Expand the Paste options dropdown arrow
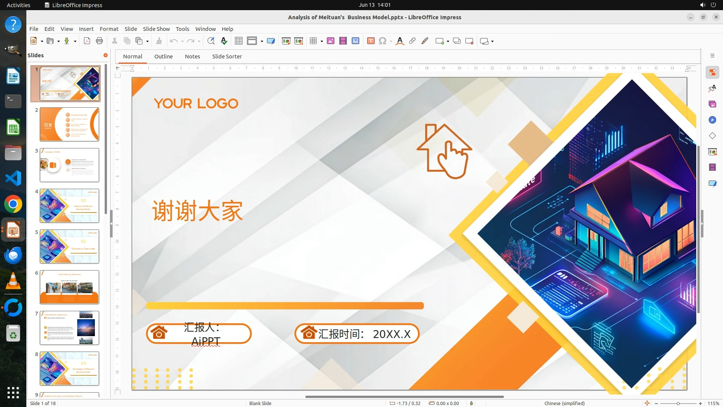Image resolution: width=723 pixels, height=407 pixels. 147,41
